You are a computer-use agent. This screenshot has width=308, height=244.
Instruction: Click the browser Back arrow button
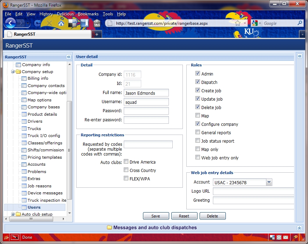click(x=10, y=23)
